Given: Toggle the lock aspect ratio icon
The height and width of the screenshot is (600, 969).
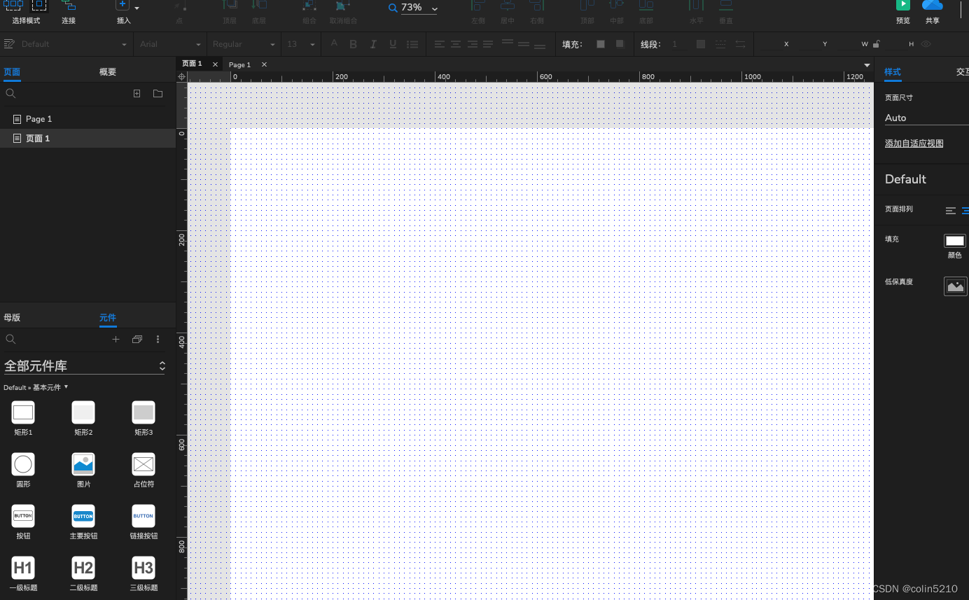Looking at the screenshot, I should click(x=876, y=44).
